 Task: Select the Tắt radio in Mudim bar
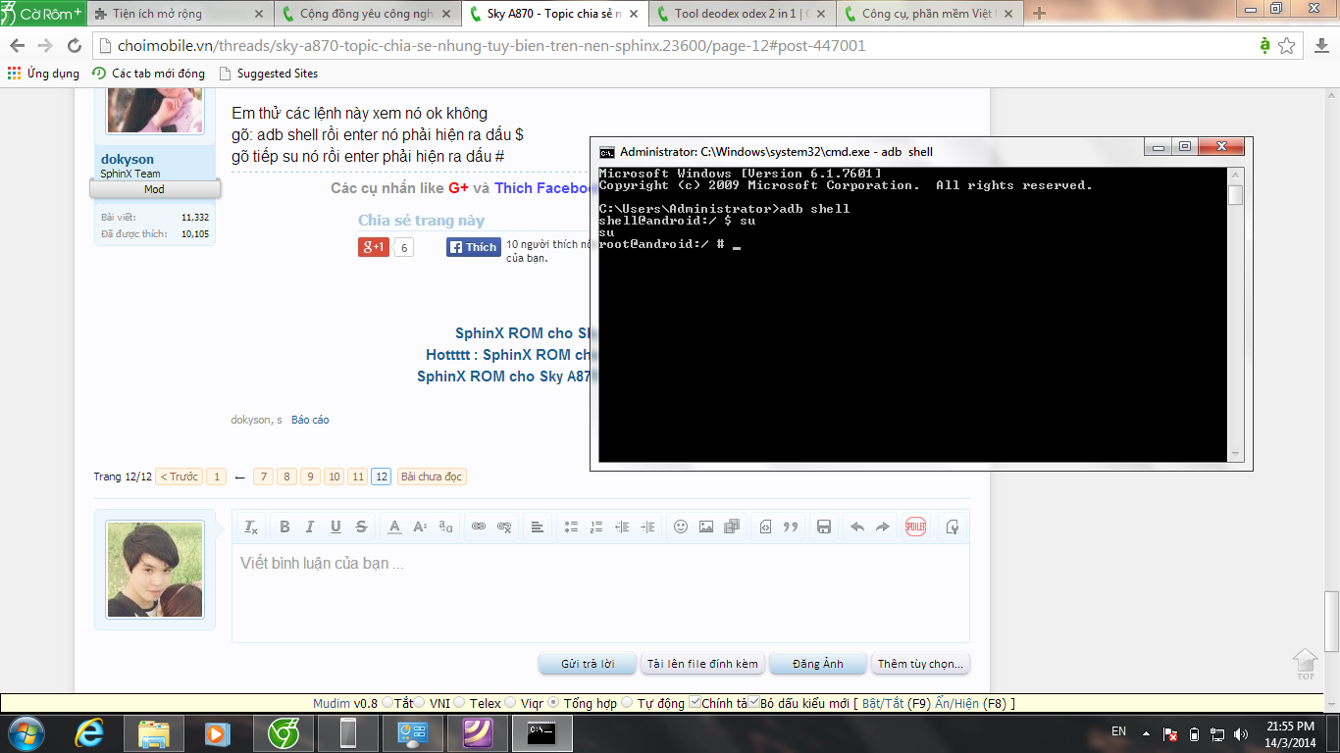[x=387, y=703]
